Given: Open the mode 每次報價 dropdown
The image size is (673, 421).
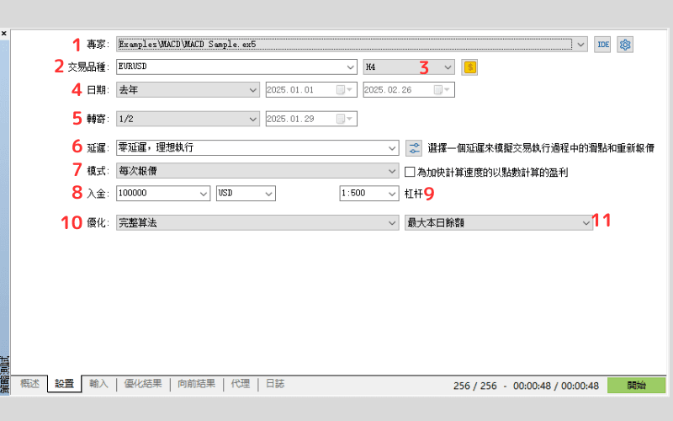Looking at the screenshot, I should (x=257, y=171).
